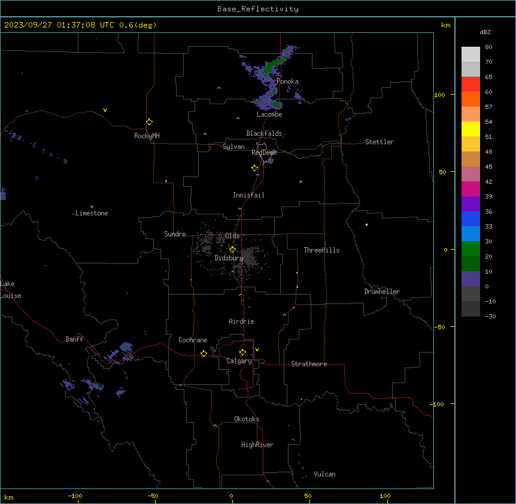Click the Olds city label

pos(232,236)
